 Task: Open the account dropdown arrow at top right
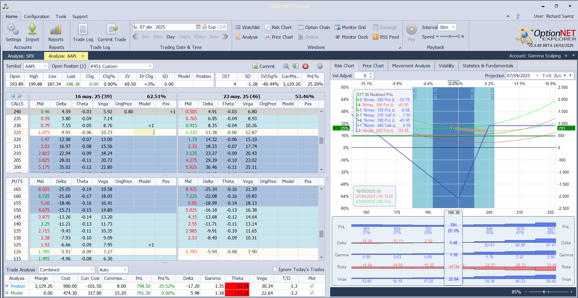(573, 56)
